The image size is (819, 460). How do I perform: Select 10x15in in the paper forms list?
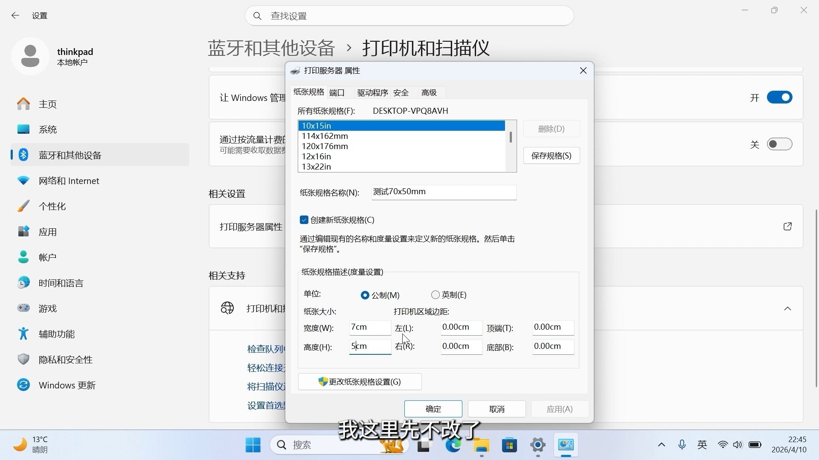point(401,126)
